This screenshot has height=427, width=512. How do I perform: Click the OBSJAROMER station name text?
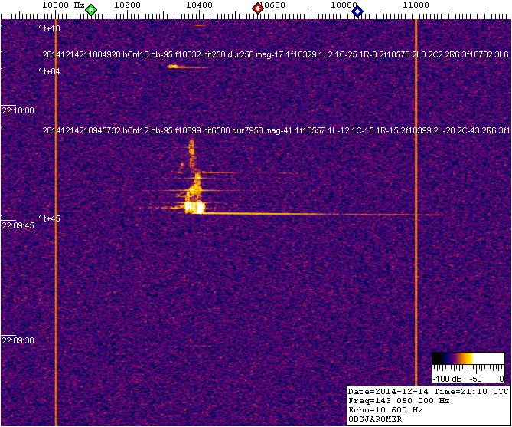[375, 419]
